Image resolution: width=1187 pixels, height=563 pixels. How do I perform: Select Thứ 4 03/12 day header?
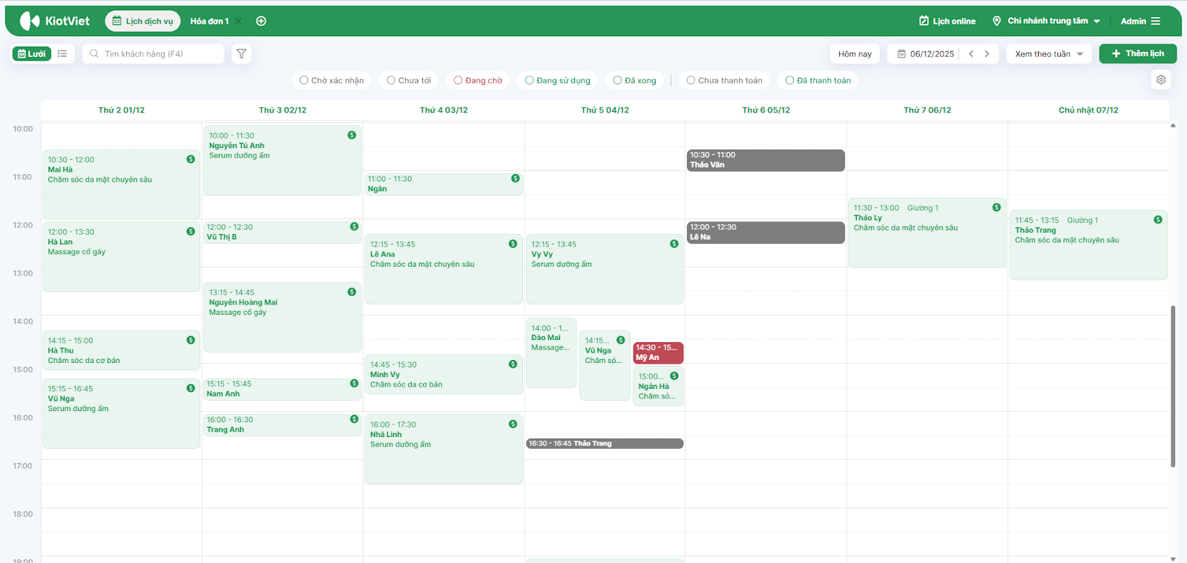pyautogui.click(x=444, y=110)
